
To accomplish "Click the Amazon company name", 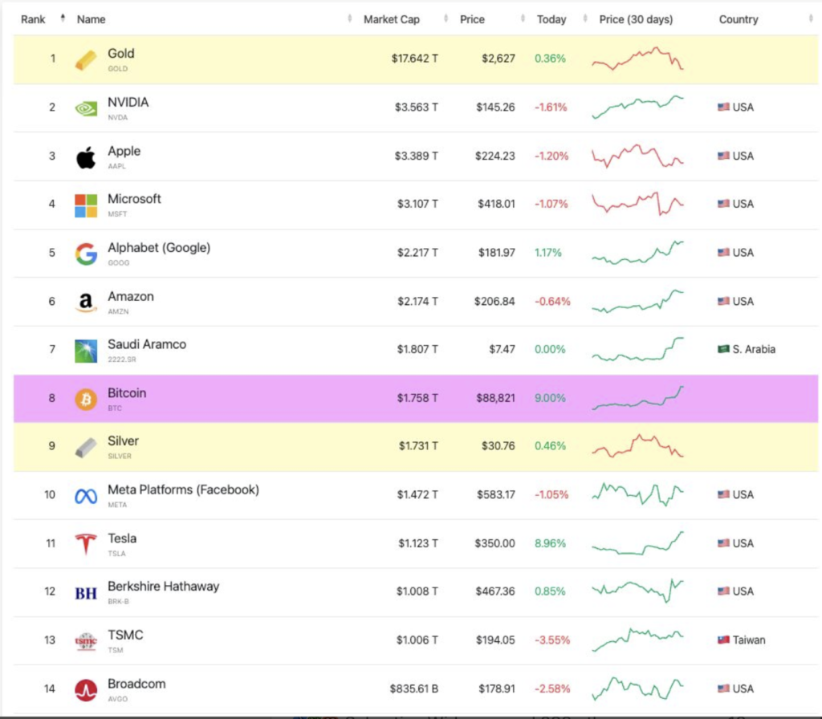I will point(131,297).
